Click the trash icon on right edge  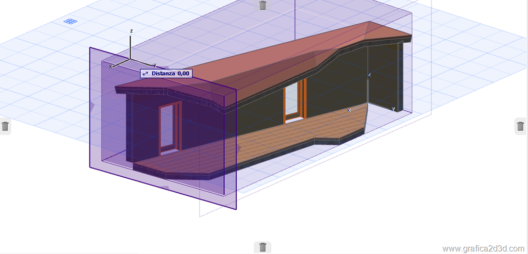[520, 126]
